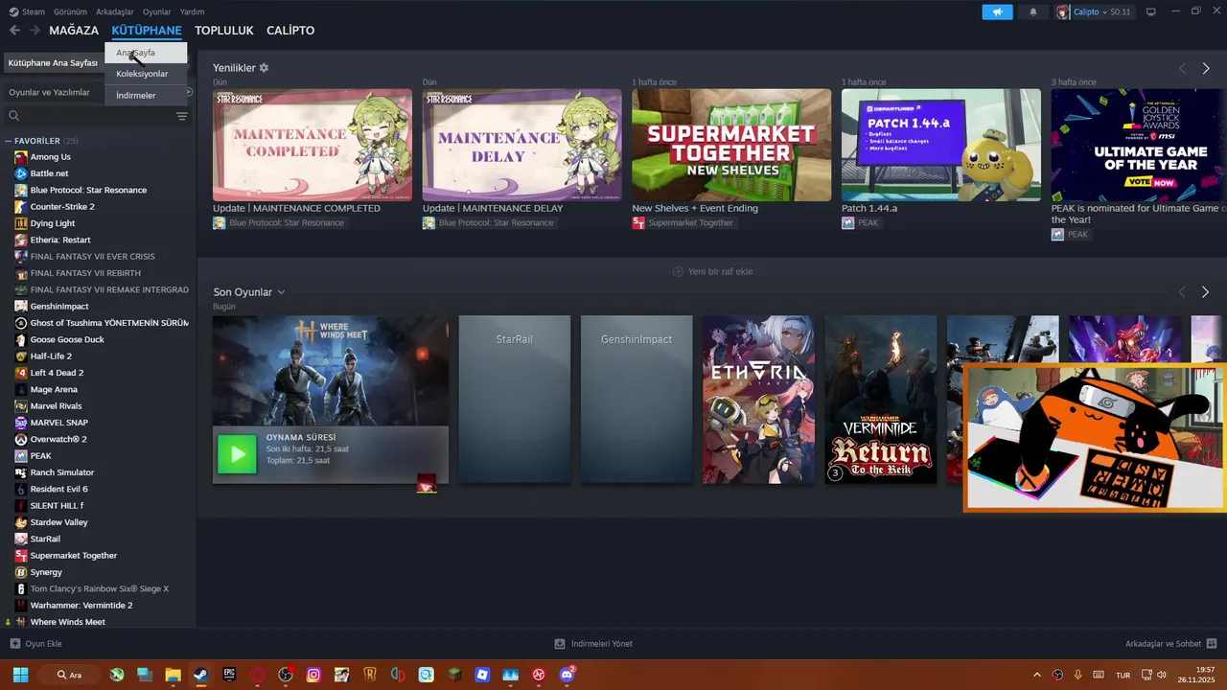Open Yenilikler settings gear
Image resolution: width=1227 pixels, height=690 pixels.
click(264, 68)
